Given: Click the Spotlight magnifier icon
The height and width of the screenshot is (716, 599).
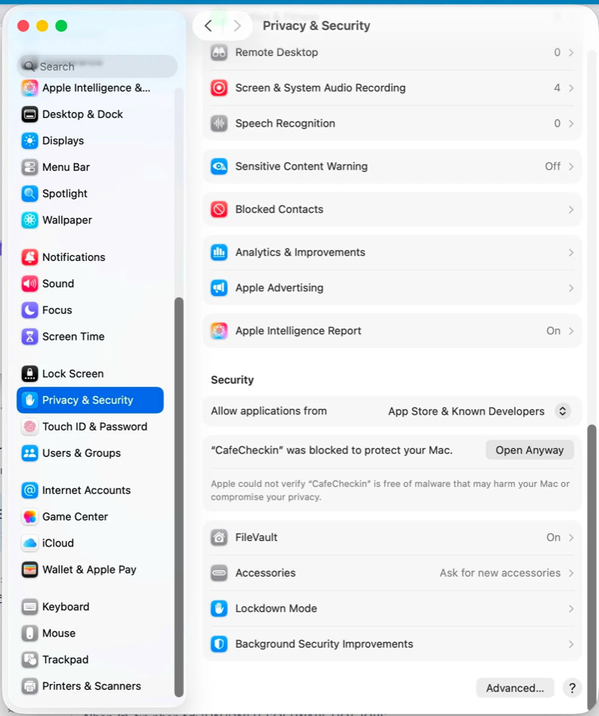Looking at the screenshot, I should [x=29, y=193].
